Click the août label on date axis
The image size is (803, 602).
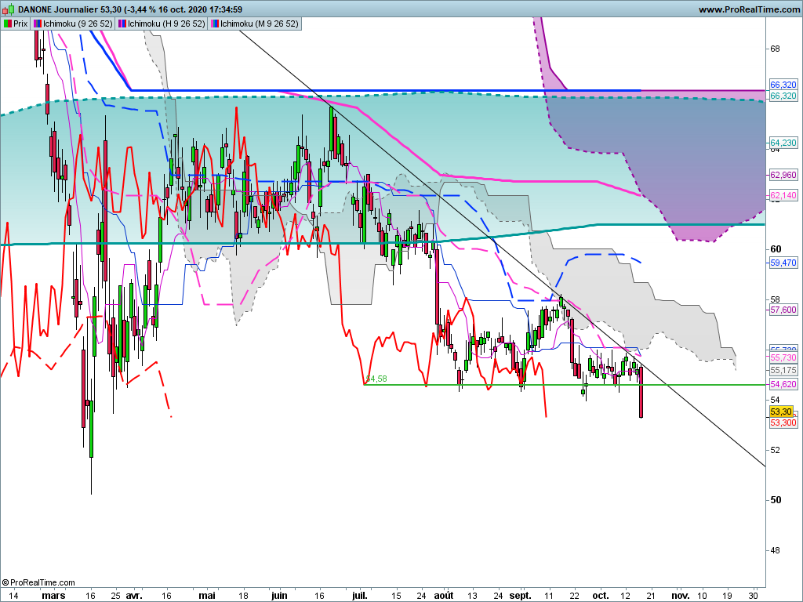point(444,596)
